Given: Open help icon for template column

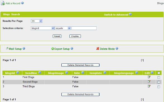Looking at the screenshot, I should pos(105,73).
